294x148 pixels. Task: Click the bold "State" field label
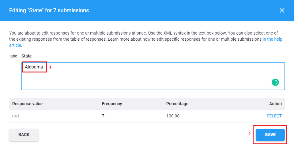(x=26, y=56)
